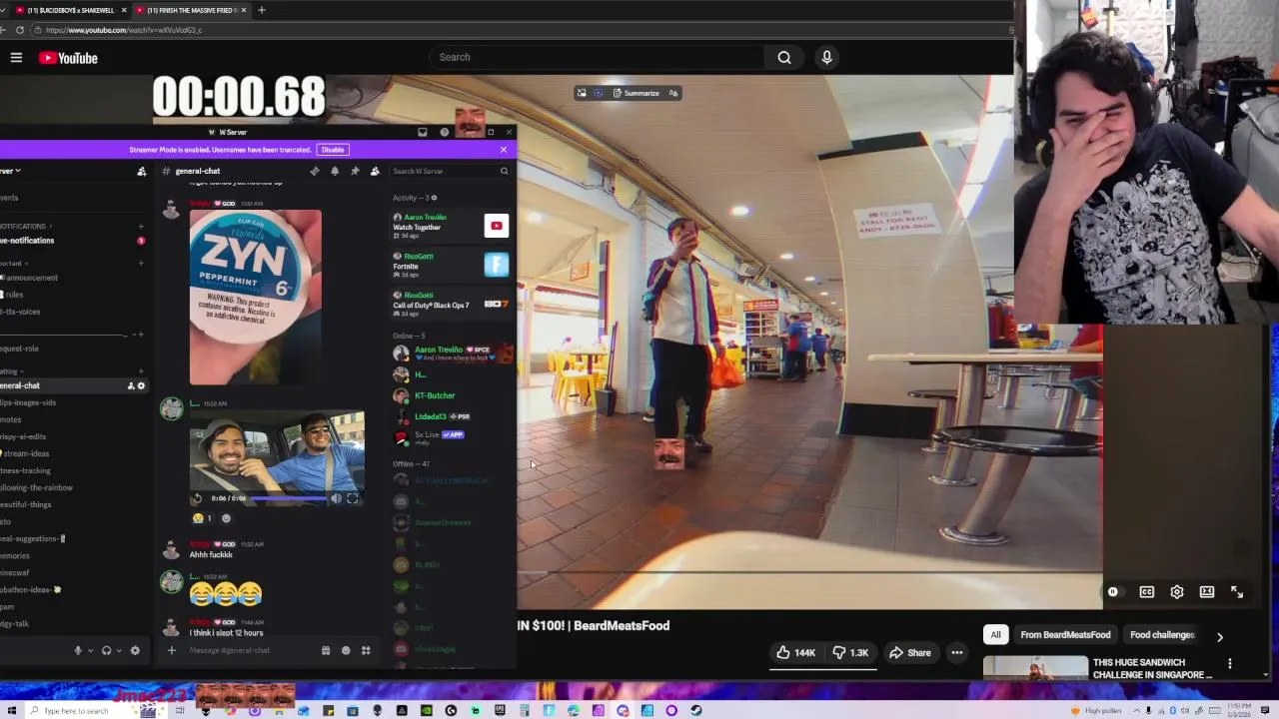The height and width of the screenshot is (719, 1279).
Task: Disable Discord Streamer Mode
Action: point(333,150)
